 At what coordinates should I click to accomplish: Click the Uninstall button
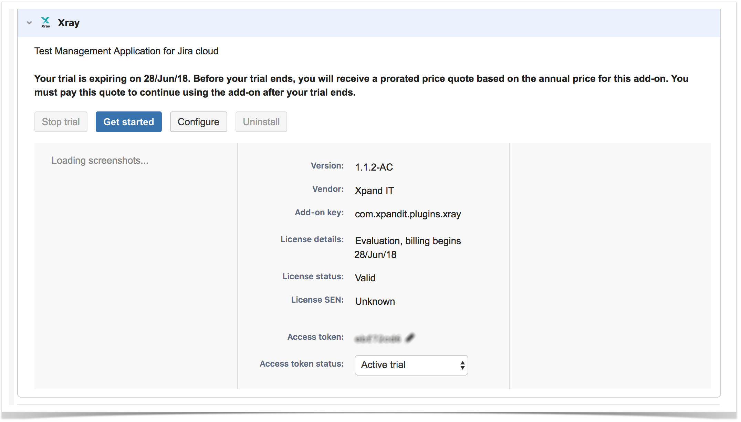(x=261, y=122)
